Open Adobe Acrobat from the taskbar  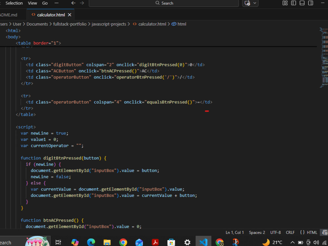tap(155, 242)
